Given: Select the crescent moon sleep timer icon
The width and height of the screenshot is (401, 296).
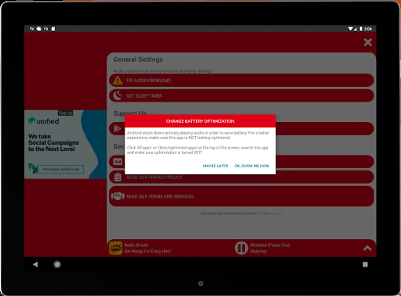Looking at the screenshot, I should (118, 95).
